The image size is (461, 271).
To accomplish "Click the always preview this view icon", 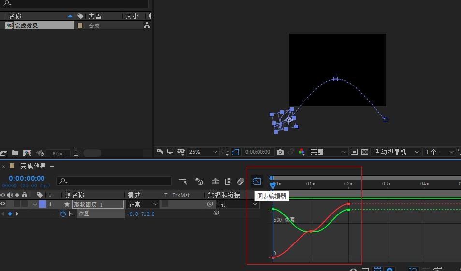I will [x=159, y=152].
